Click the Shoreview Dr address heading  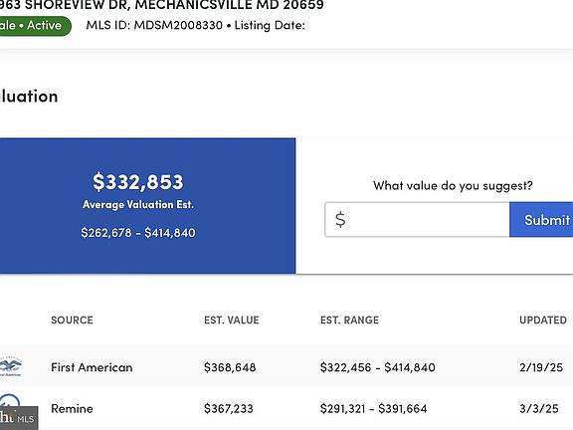click(x=161, y=5)
